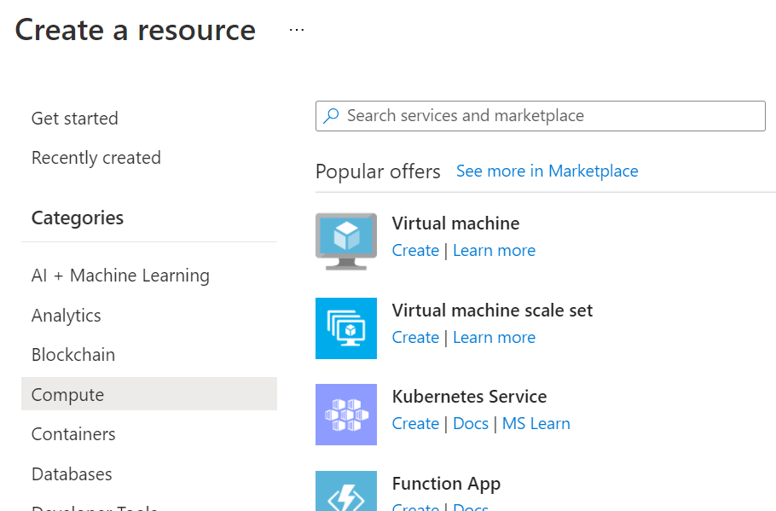Click the Kubernetes Service icon
Screen dimensions: 776x511
(345, 415)
